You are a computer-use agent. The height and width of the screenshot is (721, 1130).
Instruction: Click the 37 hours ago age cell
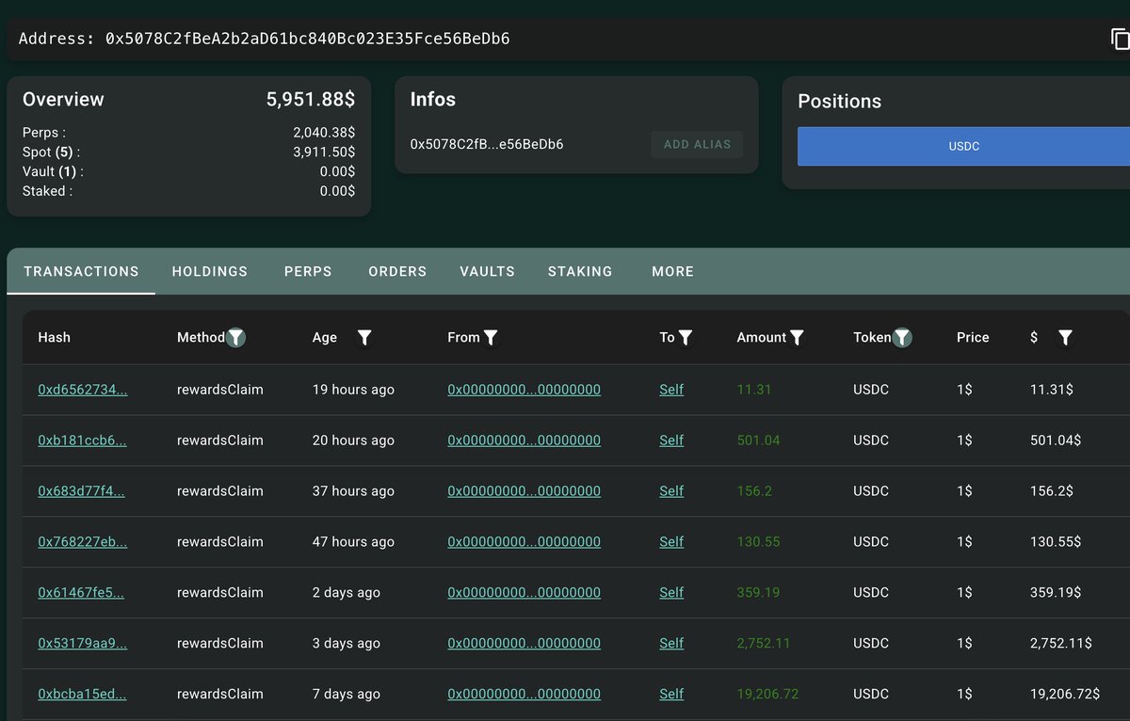click(x=353, y=491)
